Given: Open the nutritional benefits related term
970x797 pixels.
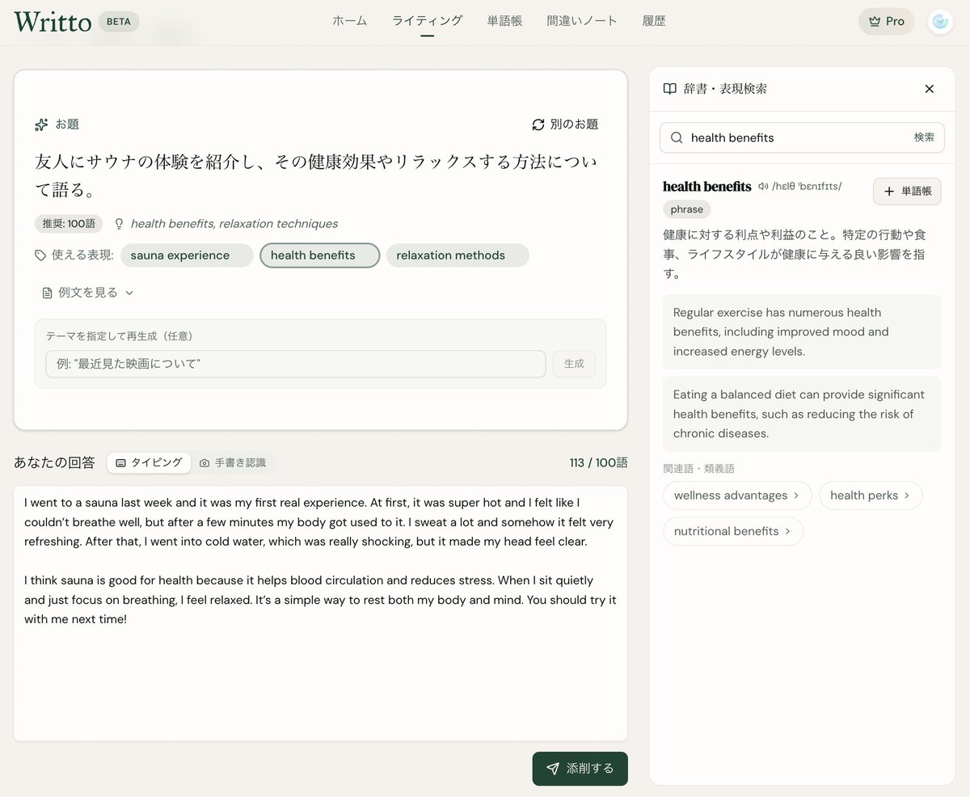Looking at the screenshot, I should pyautogui.click(x=733, y=531).
